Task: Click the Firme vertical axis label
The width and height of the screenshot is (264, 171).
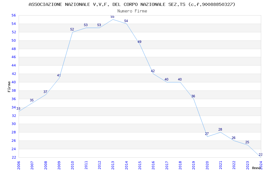Action: point(9,87)
